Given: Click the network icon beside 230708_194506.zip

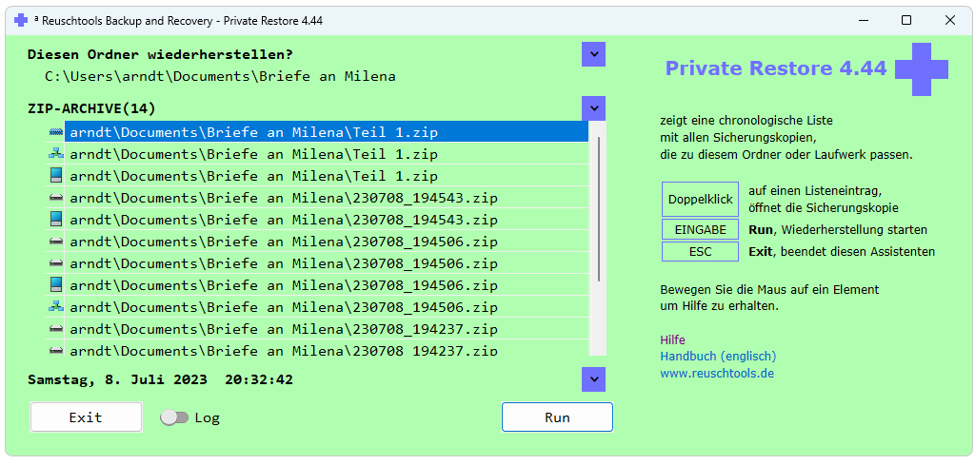Looking at the screenshot, I should point(56,306).
